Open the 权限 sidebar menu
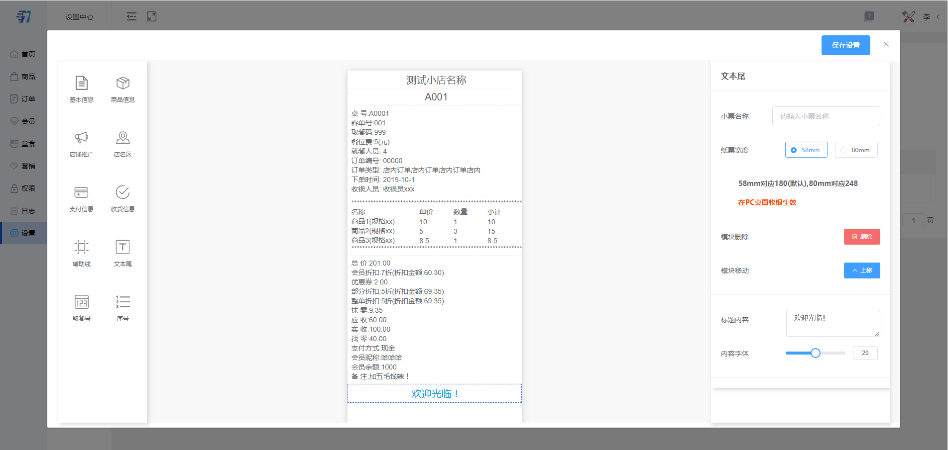Viewport: 948px width, 450px height. coord(23,188)
